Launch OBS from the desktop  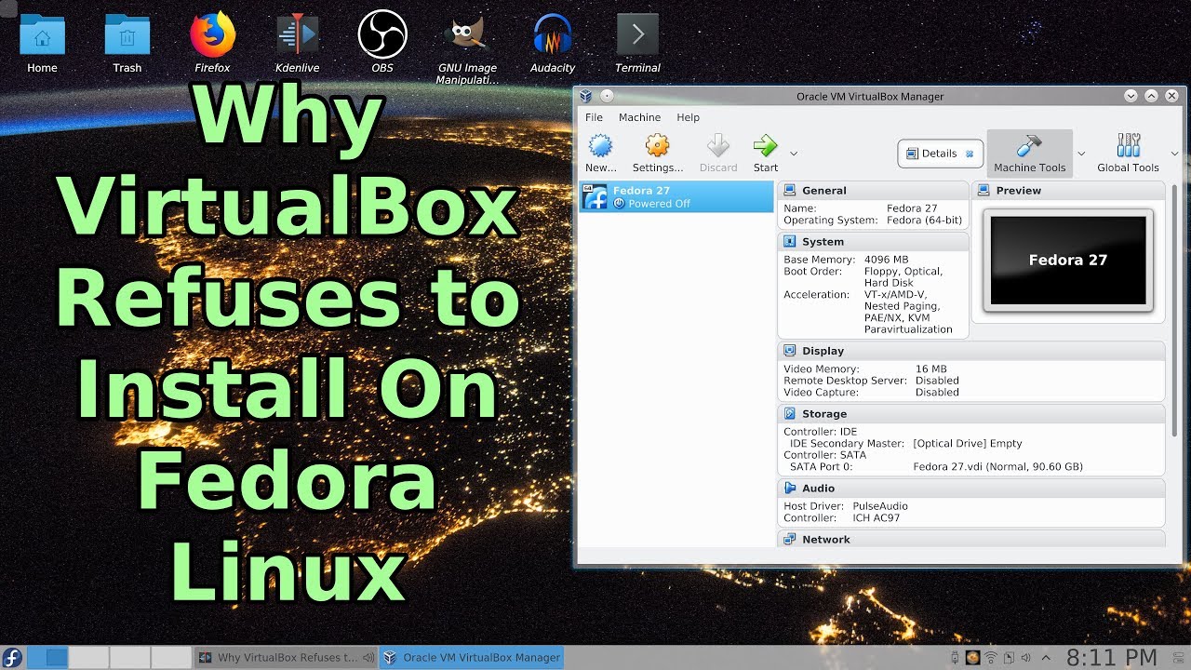381,43
